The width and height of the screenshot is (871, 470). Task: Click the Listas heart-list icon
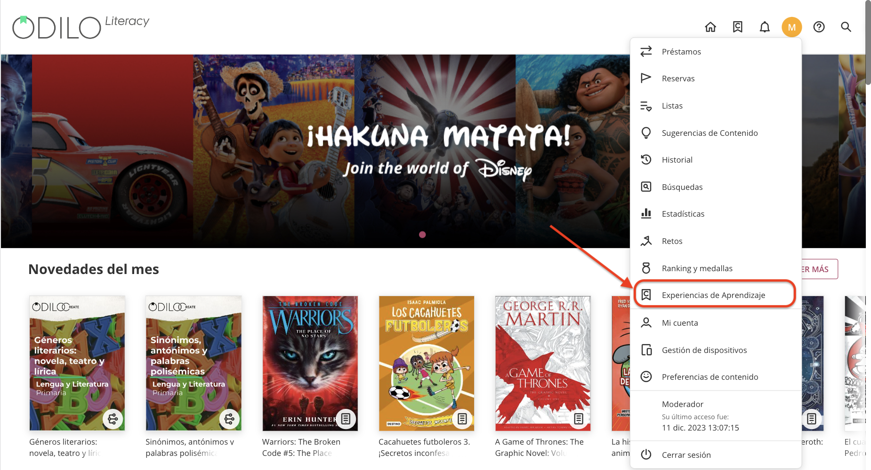pos(646,106)
